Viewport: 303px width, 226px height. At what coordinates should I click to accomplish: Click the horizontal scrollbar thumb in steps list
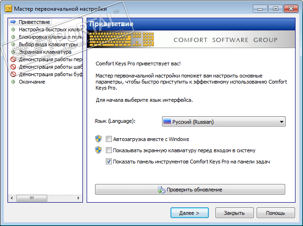click(x=32, y=198)
